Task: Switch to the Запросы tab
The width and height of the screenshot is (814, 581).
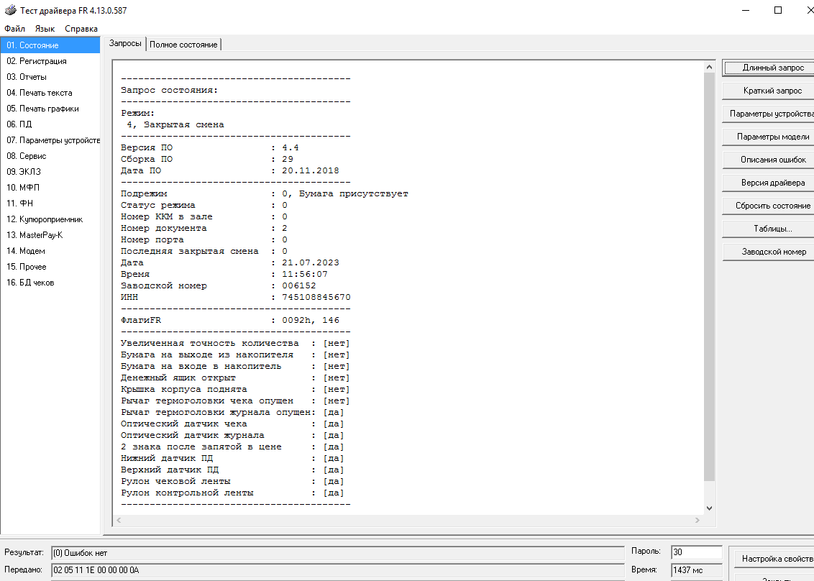Action: click(125, 44)
